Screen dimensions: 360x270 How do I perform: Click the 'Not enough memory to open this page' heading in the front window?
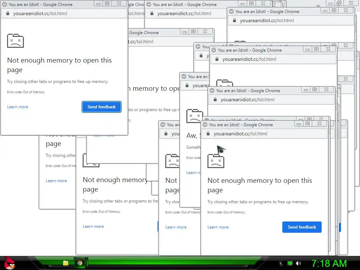[x=260, y=185]
